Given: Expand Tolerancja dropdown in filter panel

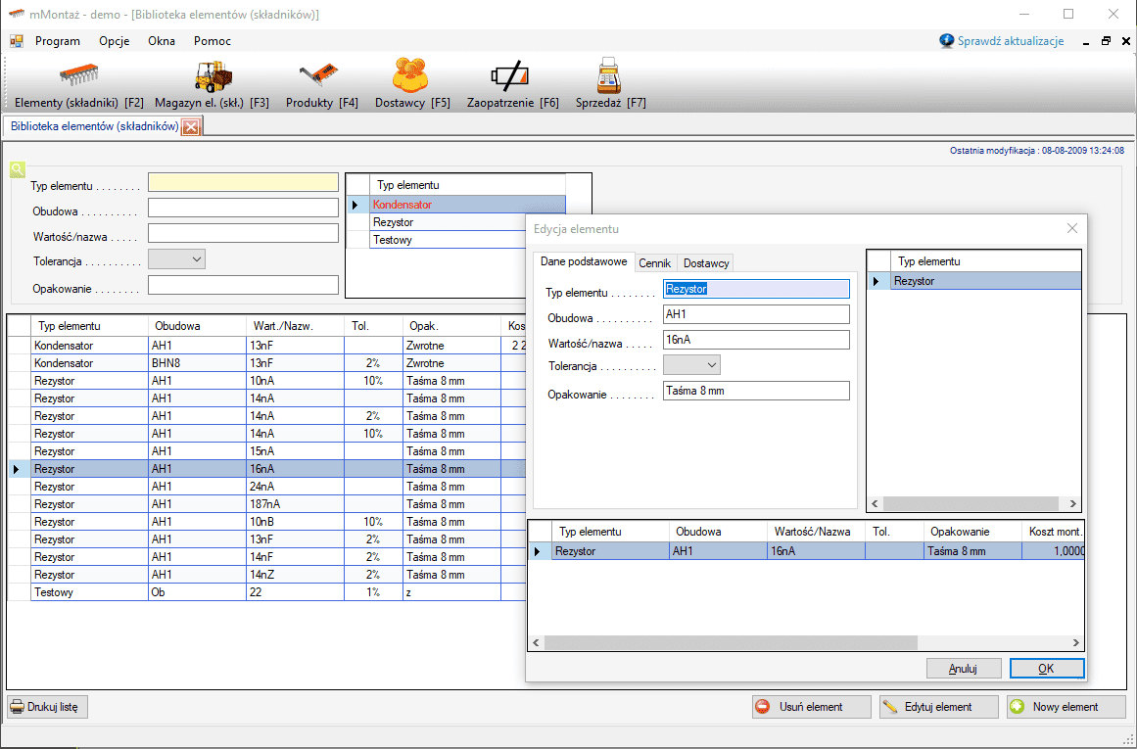Looking at the screenshot, I should tap(197, 259).
